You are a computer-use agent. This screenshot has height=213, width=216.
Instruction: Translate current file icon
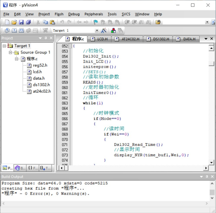point(7,30)
